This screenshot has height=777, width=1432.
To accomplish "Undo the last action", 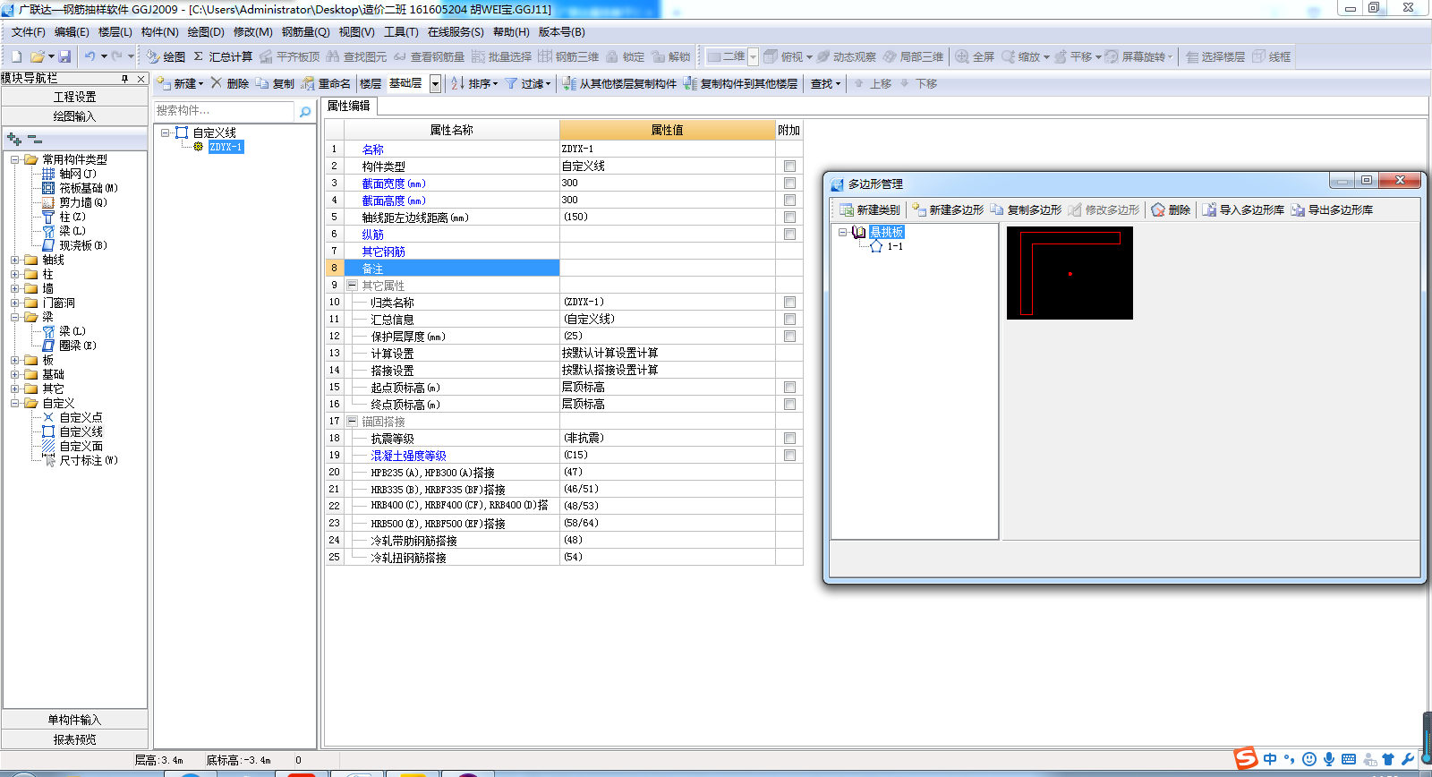I will [x=89, y=56].
